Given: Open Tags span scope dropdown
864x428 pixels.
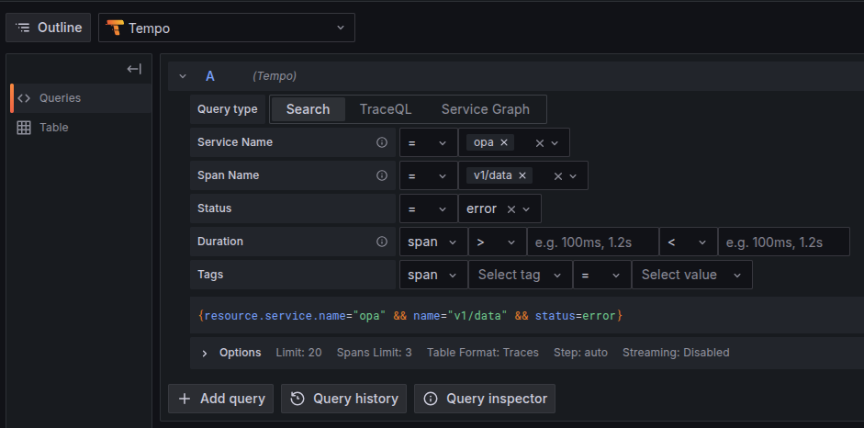Looking at the screenshot, I should click(433, 275).
